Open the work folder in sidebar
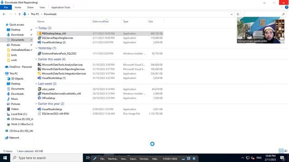Viewport: 289px width, 162px height. [14, 60]
